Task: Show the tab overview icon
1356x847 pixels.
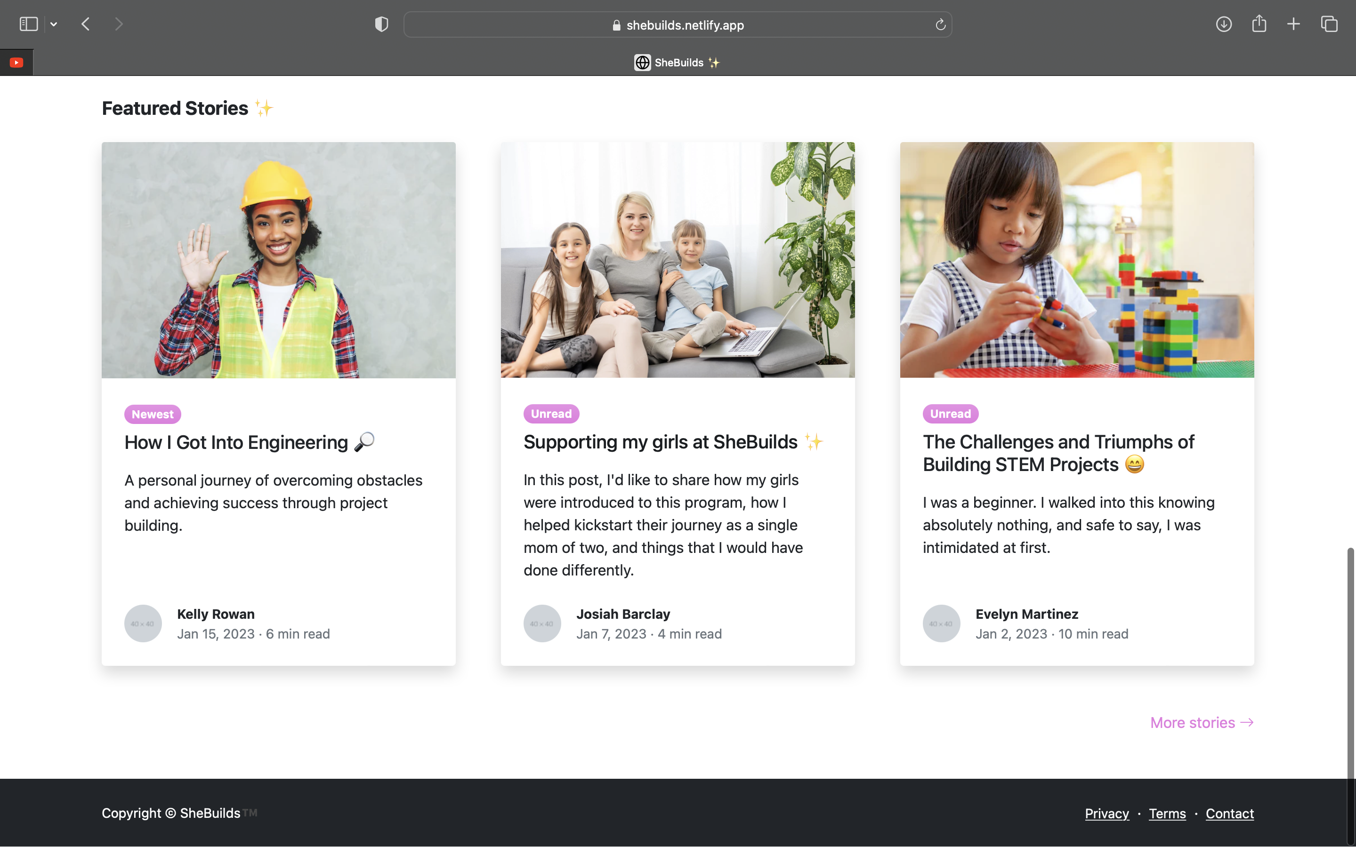Action: [x=1329, y=24]
